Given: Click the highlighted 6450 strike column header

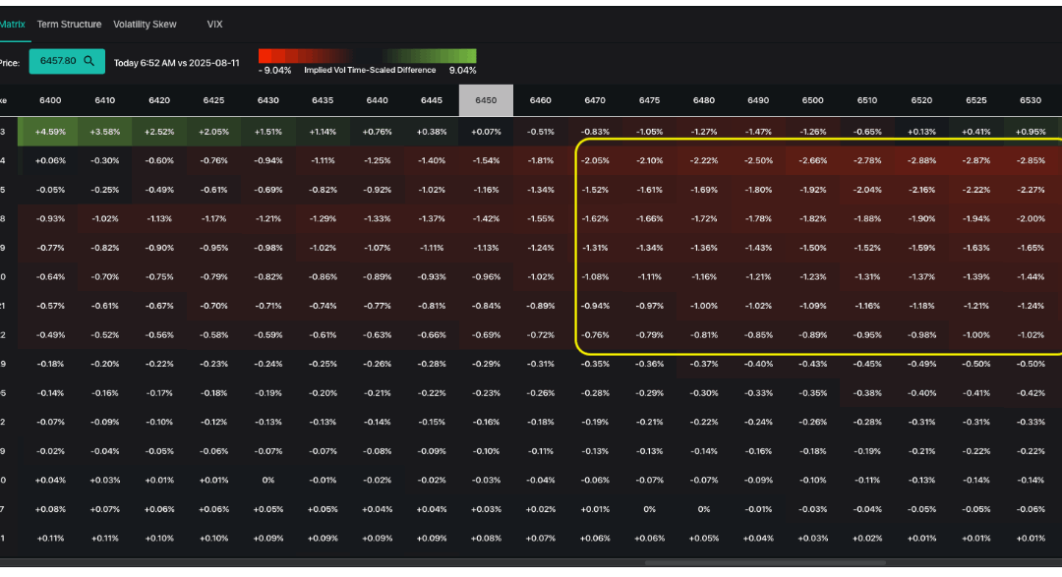Looking at the screenshot, I should pos(486,99).
